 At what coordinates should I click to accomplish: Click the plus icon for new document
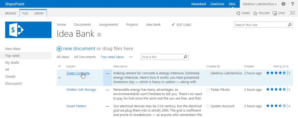[x=59, y=49]
